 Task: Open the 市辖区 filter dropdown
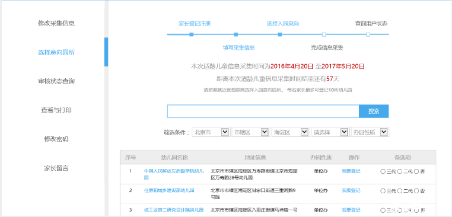[250, 132]
